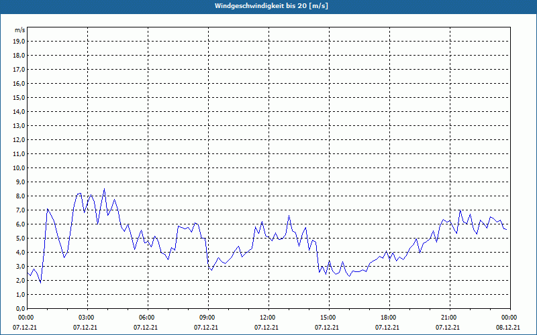Choose the 21:00 time label
Screen dimensions: 537x335
[449, 318]
